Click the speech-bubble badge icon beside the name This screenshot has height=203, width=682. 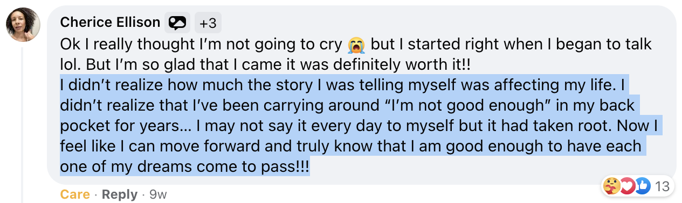pos(177,23)
